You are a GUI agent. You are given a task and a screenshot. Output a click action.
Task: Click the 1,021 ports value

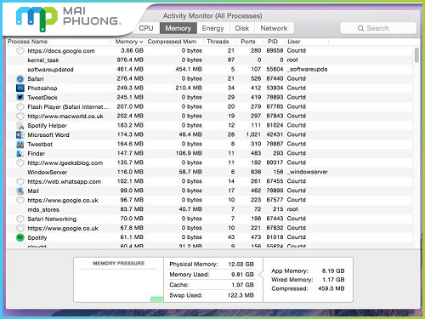click(253, 134)
